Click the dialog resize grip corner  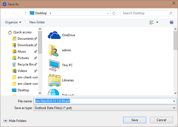(176, 125)
